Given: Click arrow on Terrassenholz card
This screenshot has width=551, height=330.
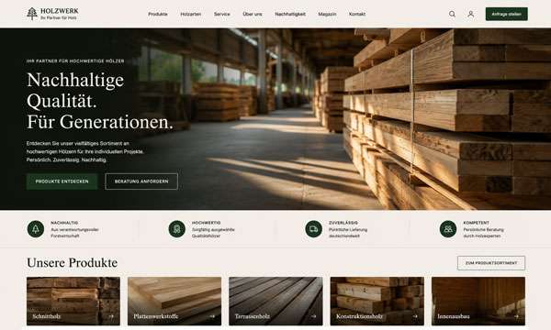Looking at the screenshot, I should 313,316.
